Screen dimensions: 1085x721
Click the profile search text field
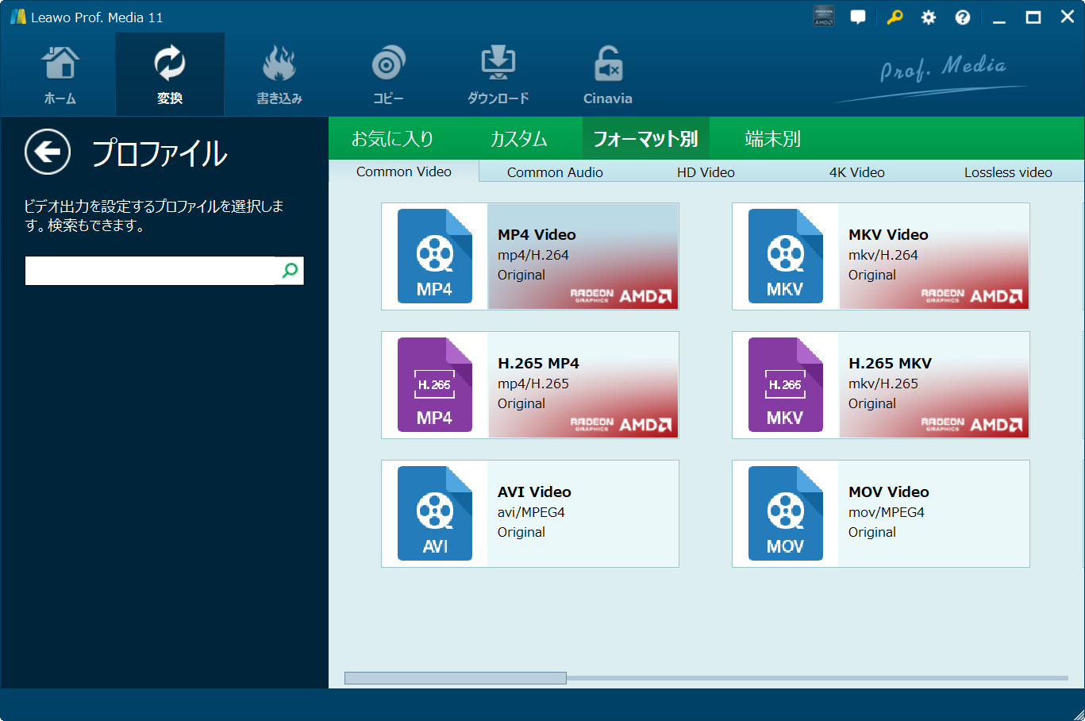[x=150, y=271]
